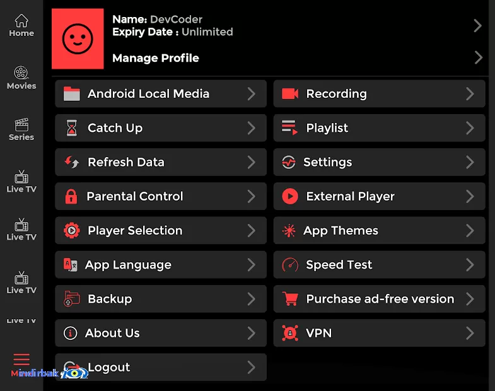Expand the VPN row chevron
Screen dimensions: 495x391
point(470,333)
